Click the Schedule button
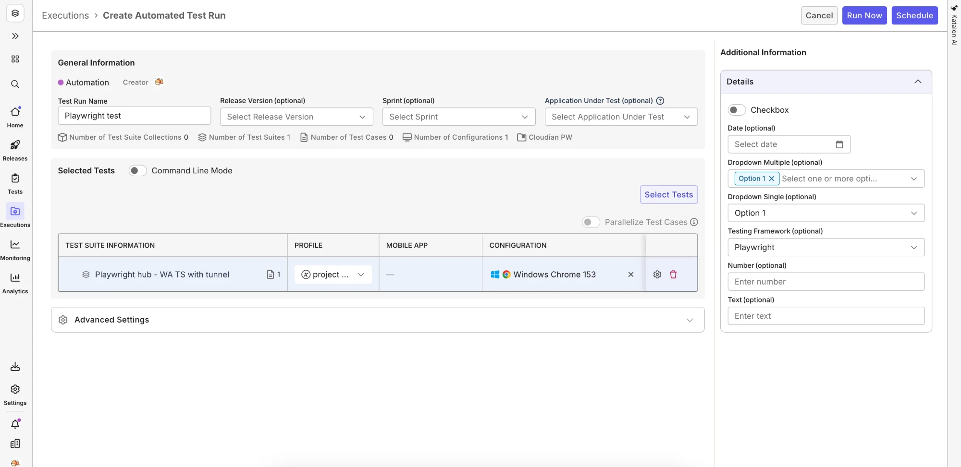This screenshot has width=961, height=467. point(914,15)
